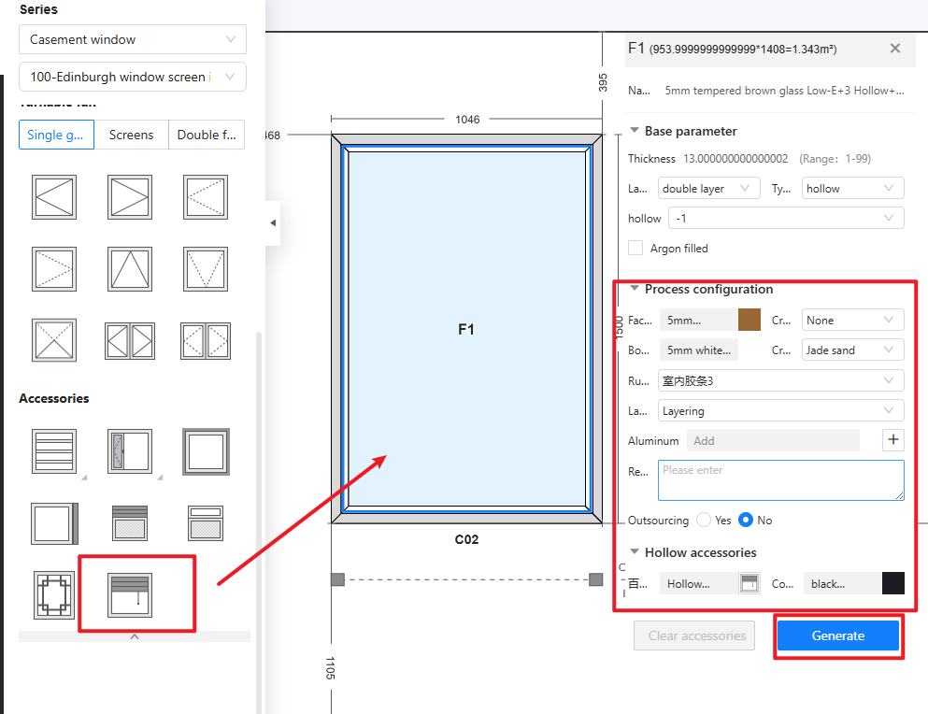Click the Clear accessories button
Image resolution: width=928 pixels, height=714 pixels.
pos(697,635)
